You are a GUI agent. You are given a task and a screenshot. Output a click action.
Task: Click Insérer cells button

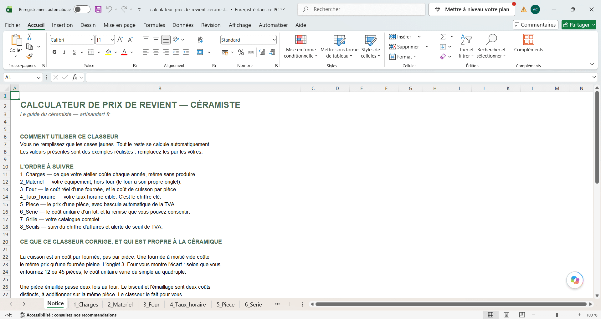400,37
